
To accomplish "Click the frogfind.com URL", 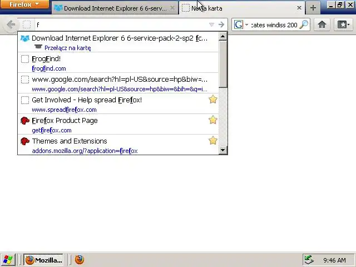I will [x=49, y=68].
